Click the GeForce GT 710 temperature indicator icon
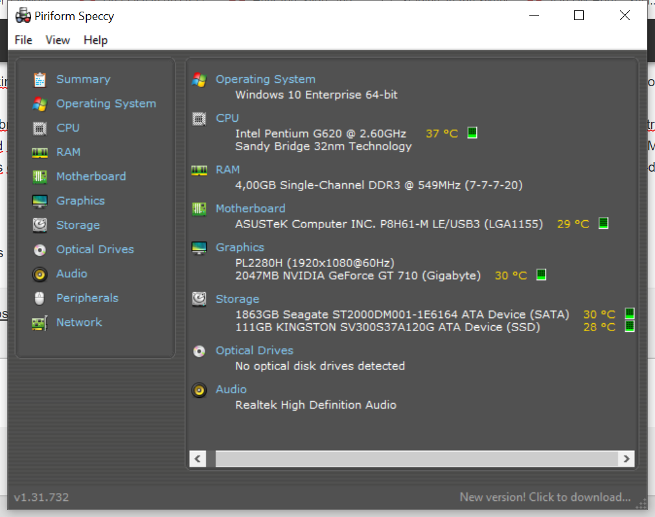655x517 pixels. click(541, 275)
